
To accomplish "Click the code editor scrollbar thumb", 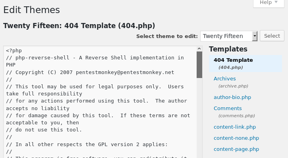I will coord(199,65).
